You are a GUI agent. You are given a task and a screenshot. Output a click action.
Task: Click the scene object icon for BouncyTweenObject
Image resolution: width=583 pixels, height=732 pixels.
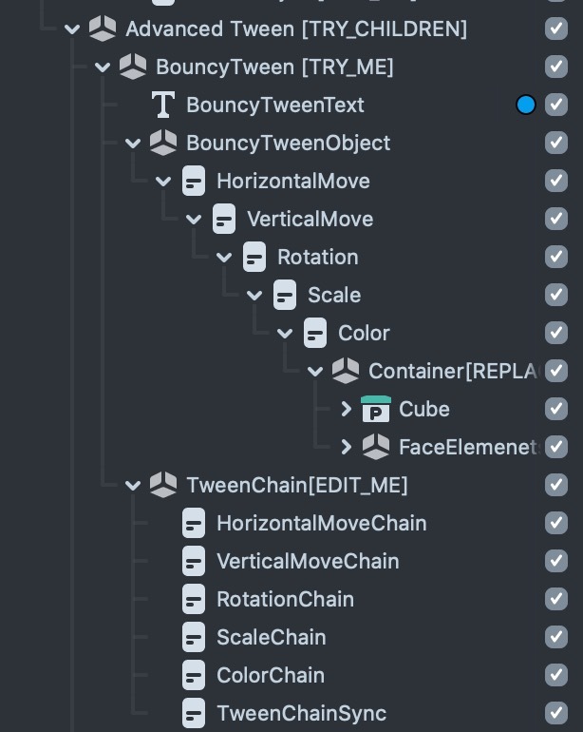(163, 143)
